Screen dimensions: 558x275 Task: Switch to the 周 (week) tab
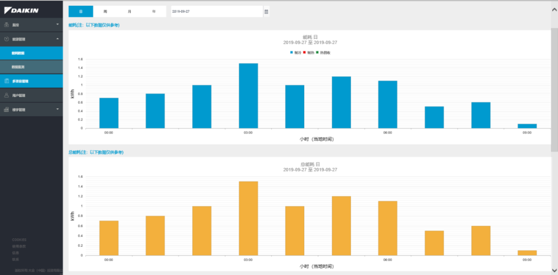(105, 11)
